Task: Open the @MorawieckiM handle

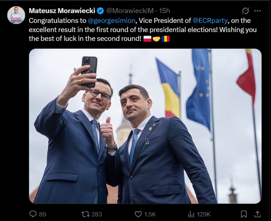Action: [x=130, y=11]
